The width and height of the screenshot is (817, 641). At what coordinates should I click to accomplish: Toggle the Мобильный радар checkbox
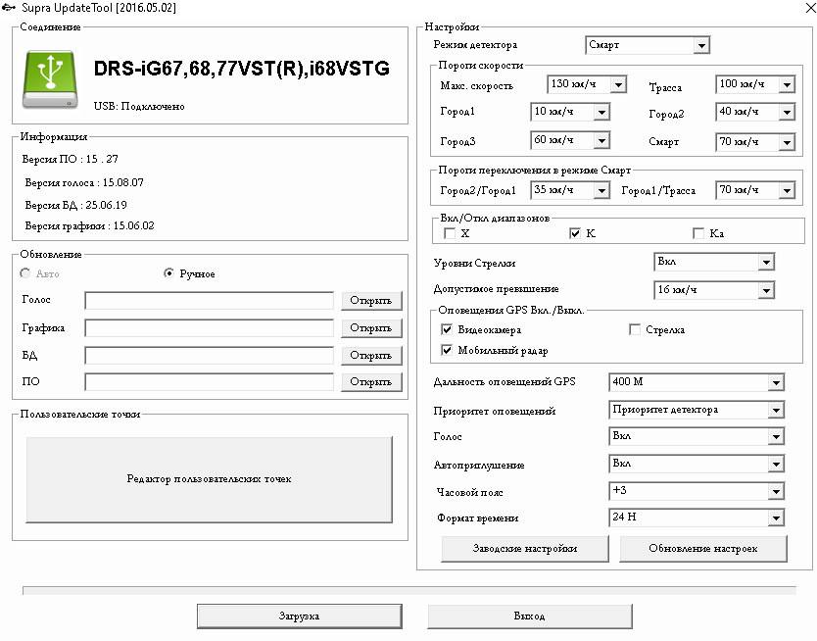point(448,350)
